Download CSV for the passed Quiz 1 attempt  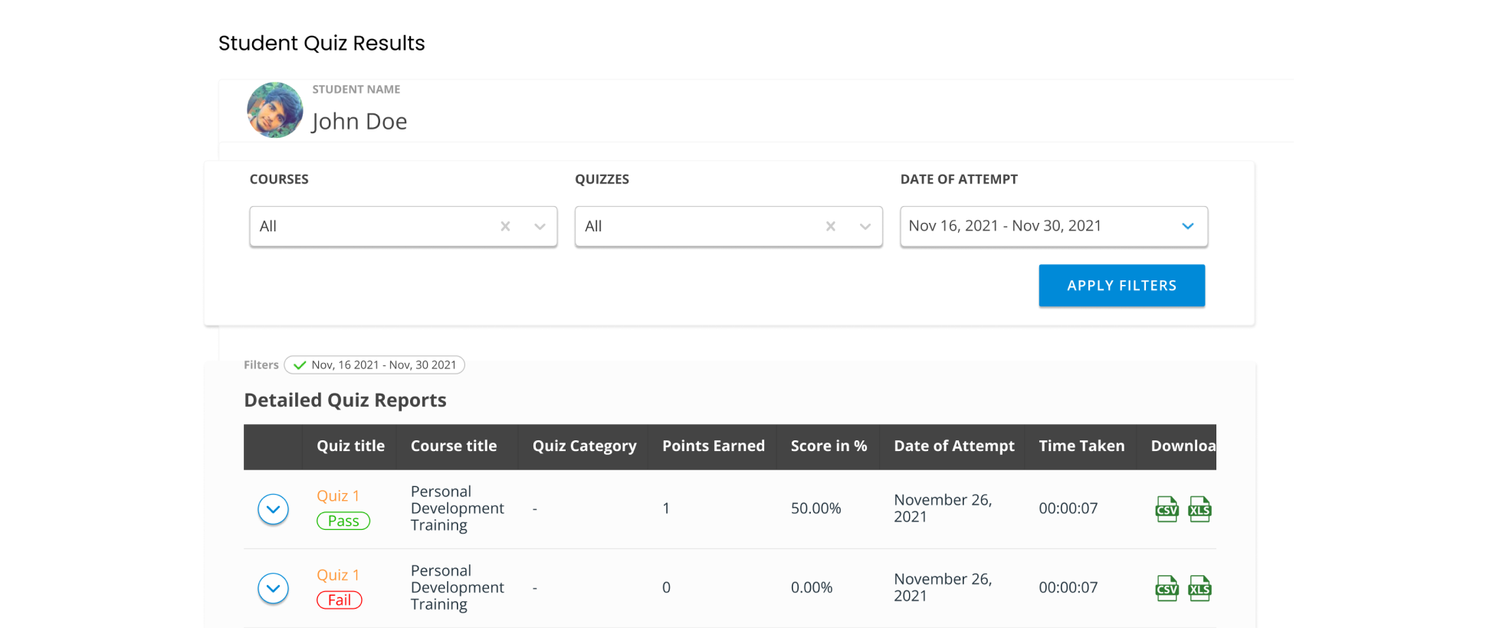tap(1167, 509)
